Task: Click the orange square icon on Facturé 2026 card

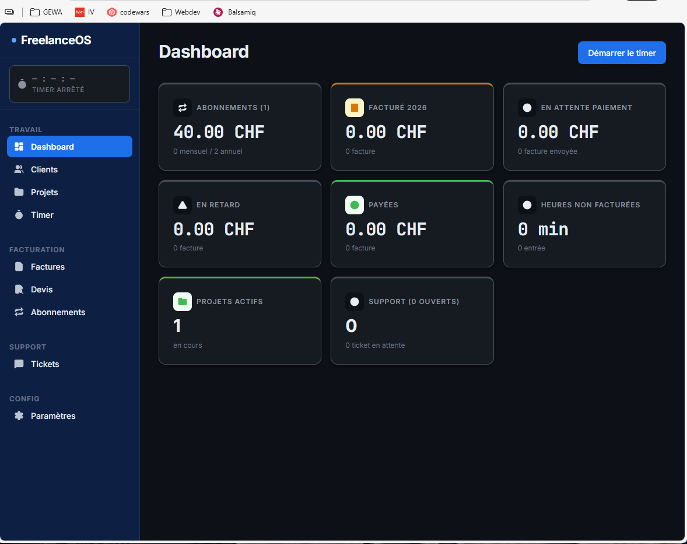Action: point(354,108)
